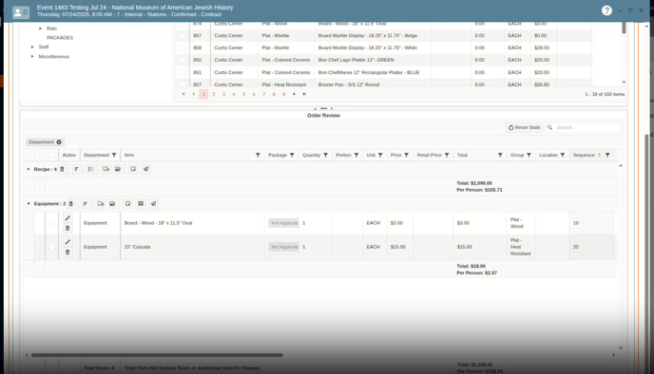The image size is (654, 374).
Task: Click the Reset State button
Action: [x=525, y=127]
